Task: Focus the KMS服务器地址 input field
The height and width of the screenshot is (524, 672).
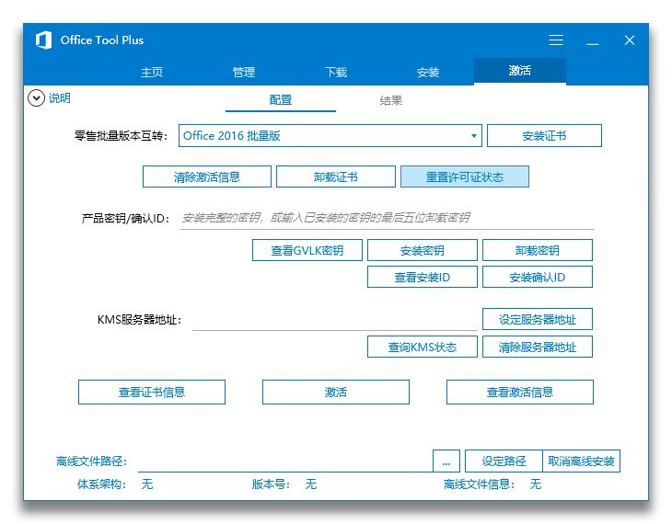Action: click(x=335, y=320)
